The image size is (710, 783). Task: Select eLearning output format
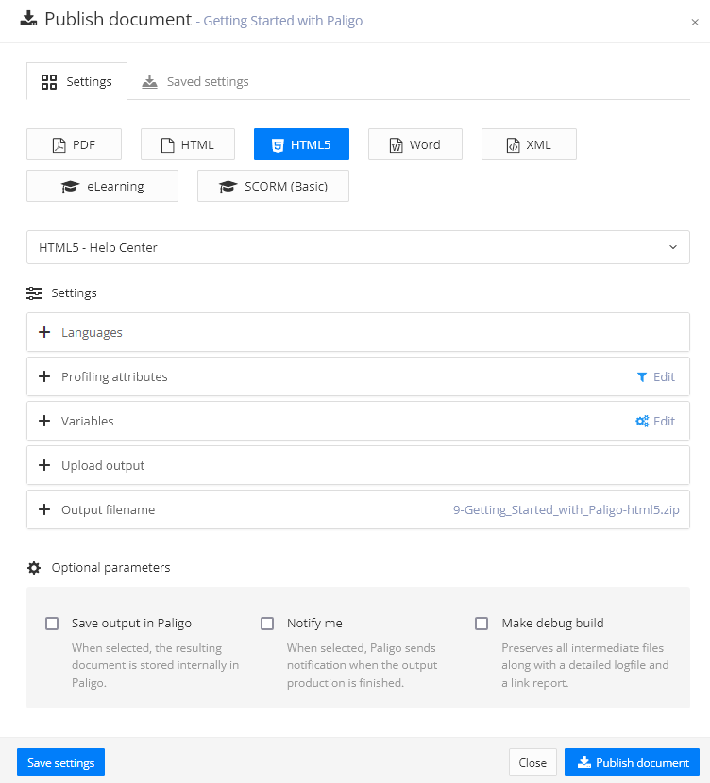click(102, 186)
